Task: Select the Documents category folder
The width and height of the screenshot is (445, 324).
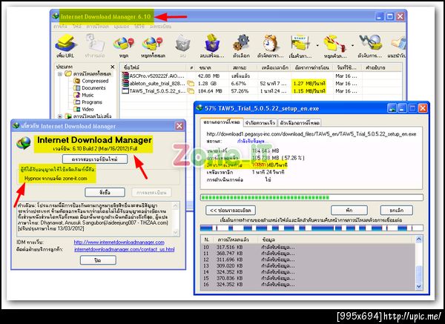Action: point(90,88)
